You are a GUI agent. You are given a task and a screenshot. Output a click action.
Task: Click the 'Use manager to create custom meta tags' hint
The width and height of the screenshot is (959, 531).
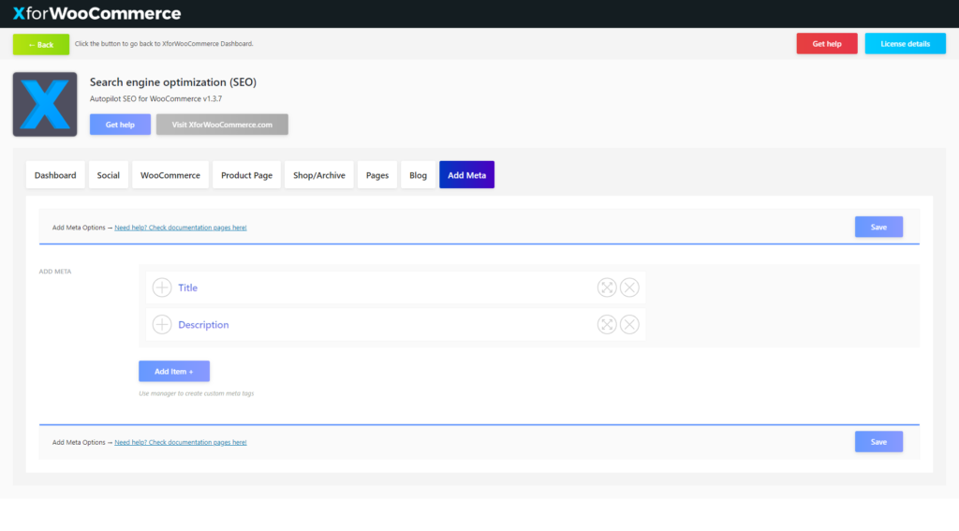[197, 393]
